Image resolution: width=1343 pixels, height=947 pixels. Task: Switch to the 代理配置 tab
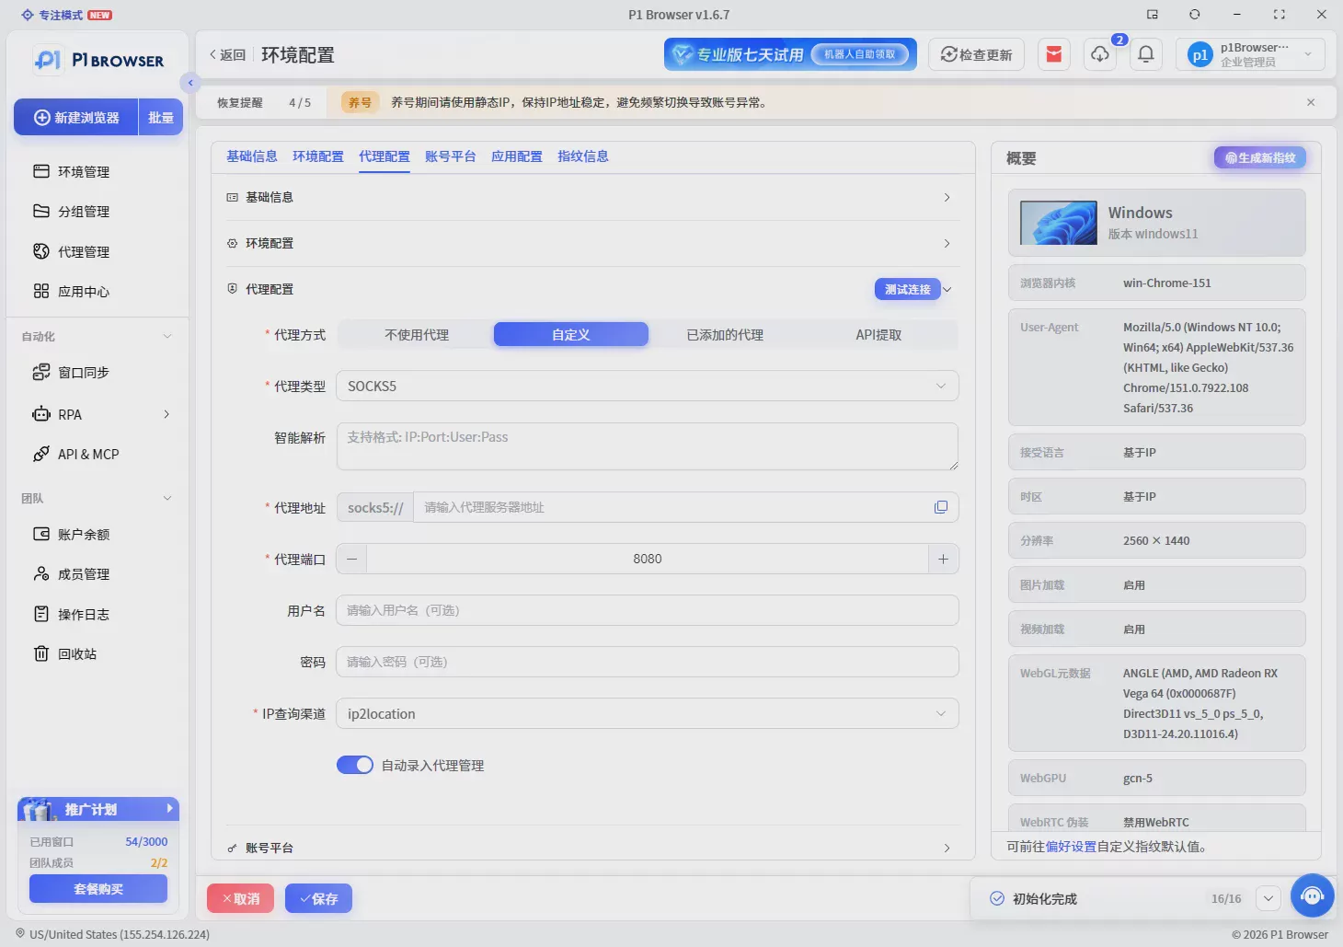click(385, 156)
